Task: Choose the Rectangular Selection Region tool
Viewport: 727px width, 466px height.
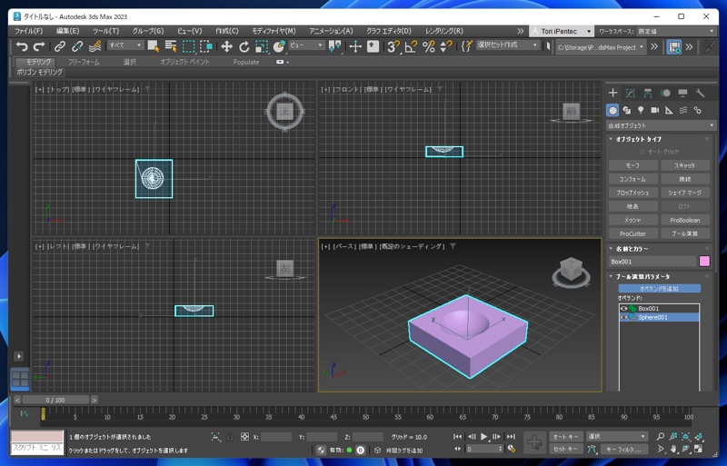Action: point(189,46)
